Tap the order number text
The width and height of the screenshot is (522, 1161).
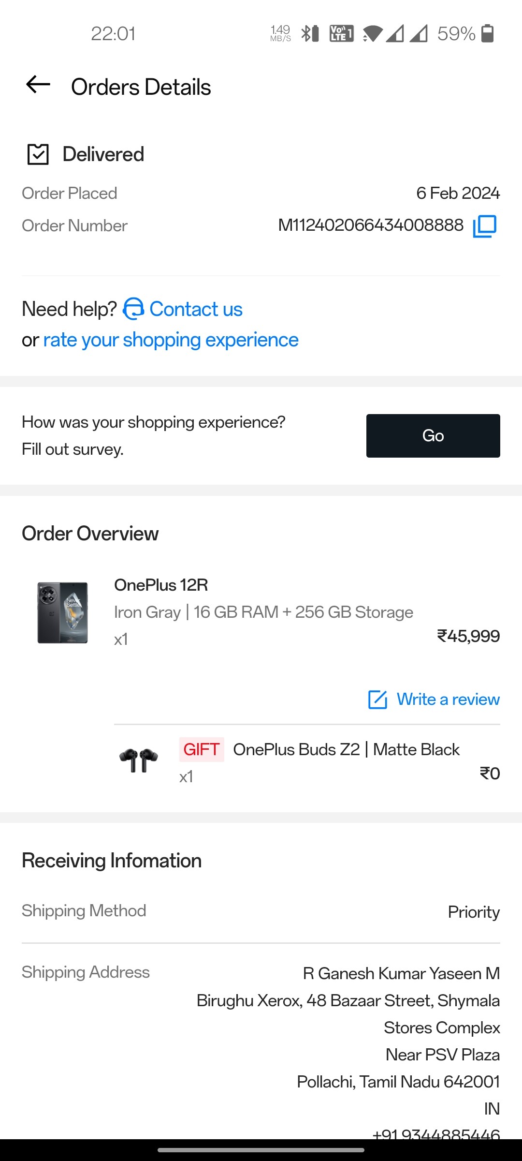(371, 225)
